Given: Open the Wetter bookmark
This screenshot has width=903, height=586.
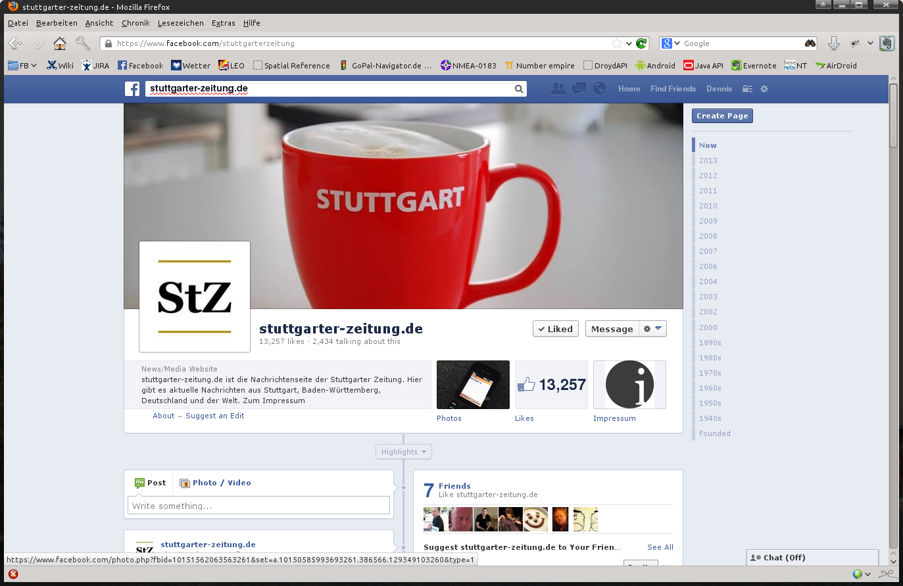Looking at the screenshot, I should click(x=191, y=66).
